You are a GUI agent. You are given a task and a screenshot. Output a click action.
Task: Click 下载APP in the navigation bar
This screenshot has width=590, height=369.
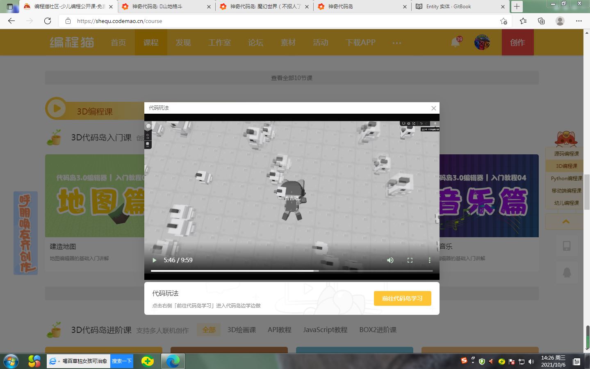[360, 42]
